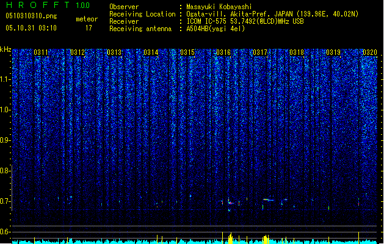384x244 pixels.
Task: Click the kHz axis unit label
Action: pyautogui.click(x=5, y=49)
